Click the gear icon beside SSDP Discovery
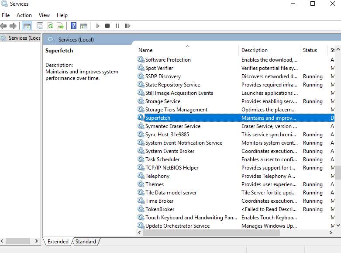Image resolution: width=341 pixels, height=253 pixels. 141,76
